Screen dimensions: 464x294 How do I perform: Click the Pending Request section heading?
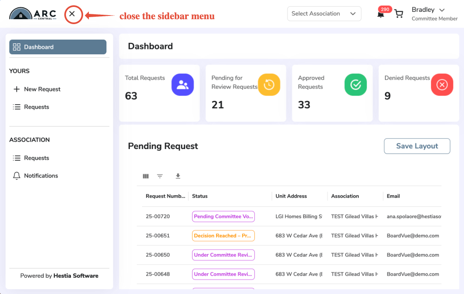tap(163, 146)
